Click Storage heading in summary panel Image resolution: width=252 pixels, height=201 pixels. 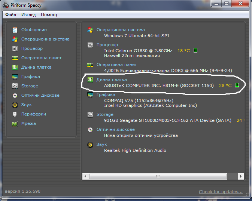(105, 114)
